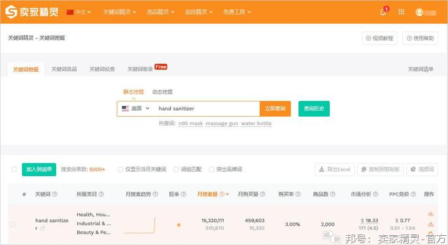Screen dimensions: 448x245
Task: Click help icon beside 市场分析 column
Action: 375,194
